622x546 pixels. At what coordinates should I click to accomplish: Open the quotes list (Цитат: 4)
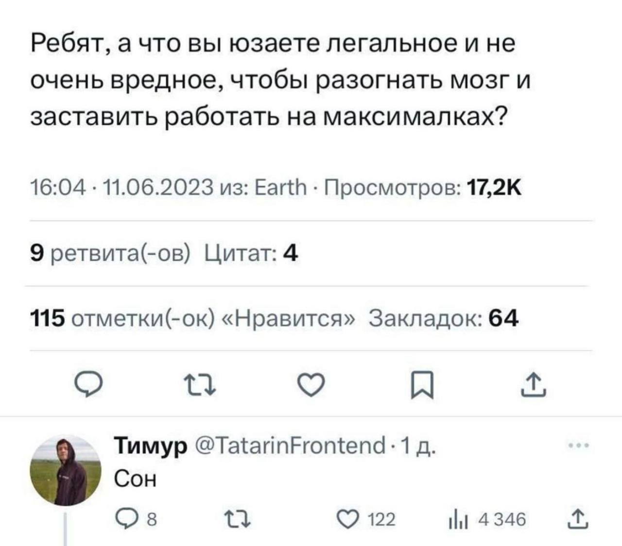[x=251, y=253]
